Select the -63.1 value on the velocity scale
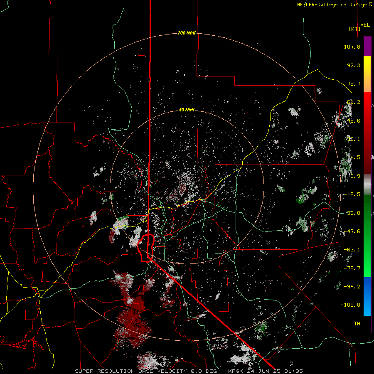Viewport: 374px width, 374px height. [352, 250]
